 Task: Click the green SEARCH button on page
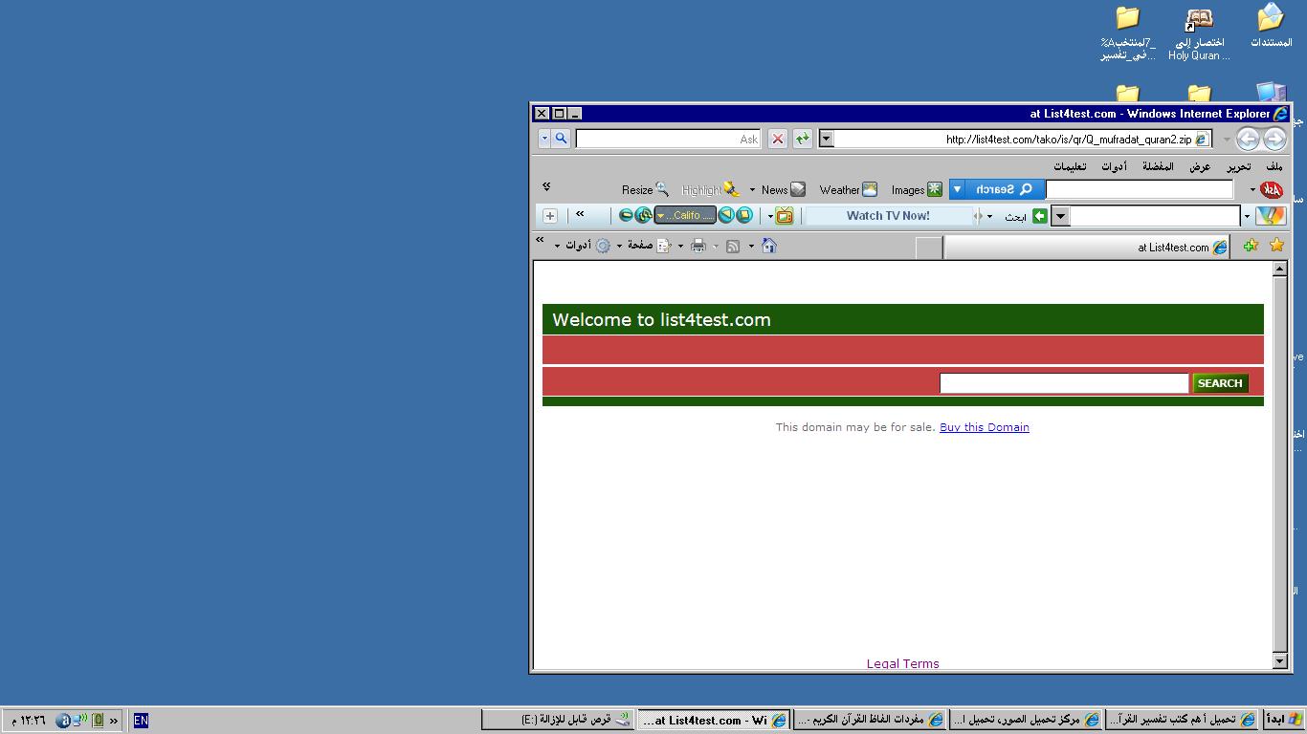tap(1220, 383)
